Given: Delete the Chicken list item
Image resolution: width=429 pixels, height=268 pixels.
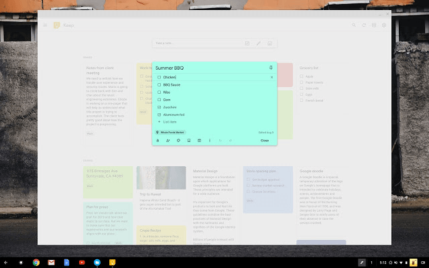Looking at the screenshot, I should pyautogui.click(x=271, y=78).
